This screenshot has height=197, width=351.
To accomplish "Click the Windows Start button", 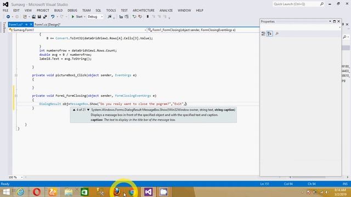I will pos(6,192).
